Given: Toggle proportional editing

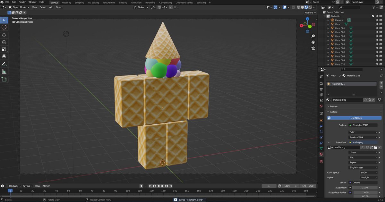Looking at the screenshot, I should (171, 7).
